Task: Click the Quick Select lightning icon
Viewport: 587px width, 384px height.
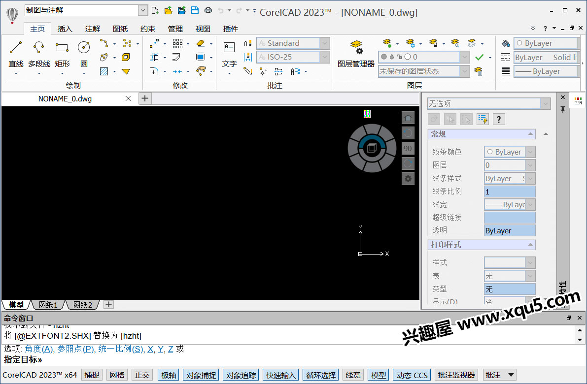Action: click(482, 119)
